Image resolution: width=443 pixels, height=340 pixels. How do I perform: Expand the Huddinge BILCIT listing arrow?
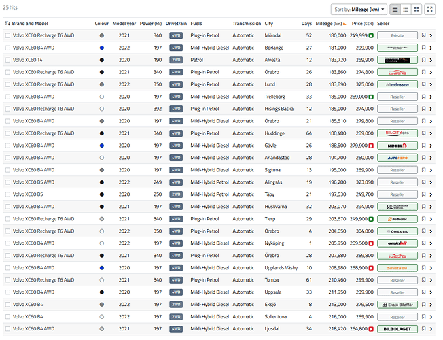pos(431,133)
